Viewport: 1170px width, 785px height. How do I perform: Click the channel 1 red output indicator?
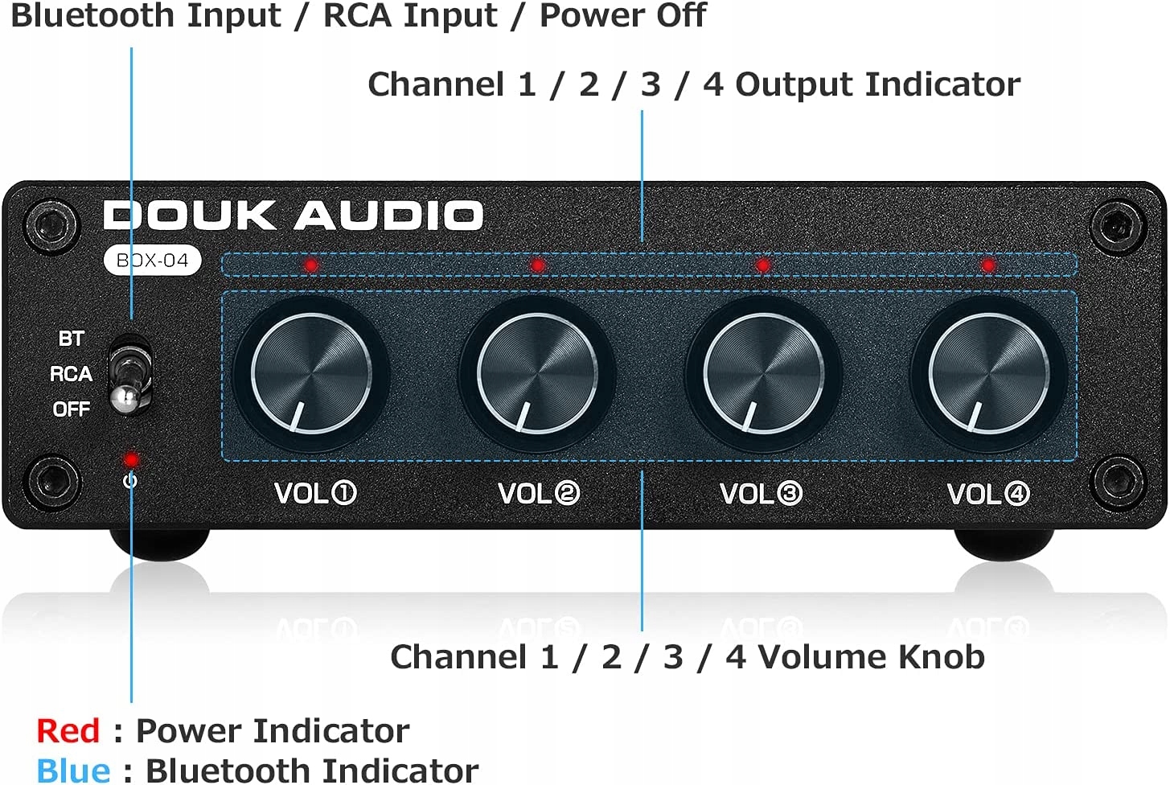point(311,265)
